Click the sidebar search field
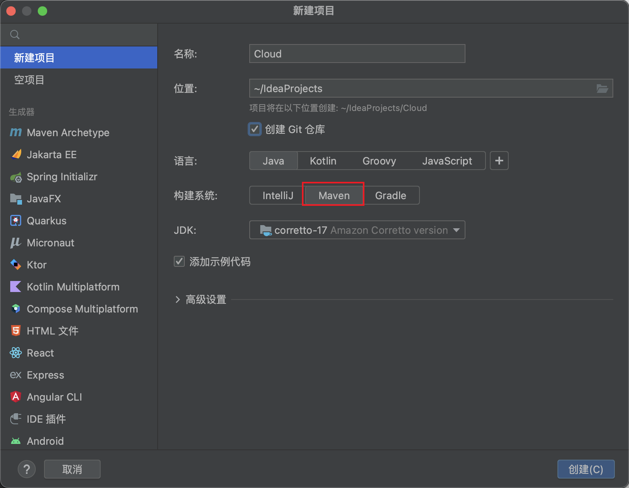The height and width of the screenshot is (488, 629). coord(79,35)
